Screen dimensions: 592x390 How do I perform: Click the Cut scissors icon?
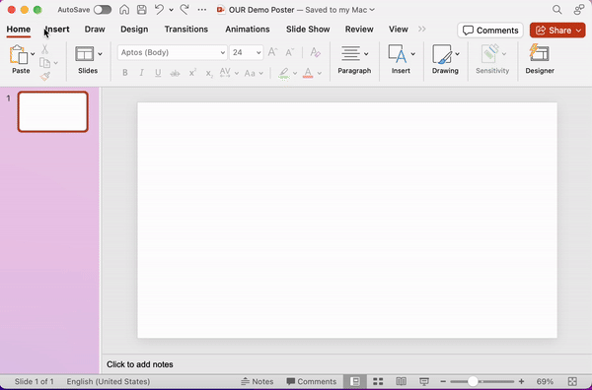coord(45,49)
